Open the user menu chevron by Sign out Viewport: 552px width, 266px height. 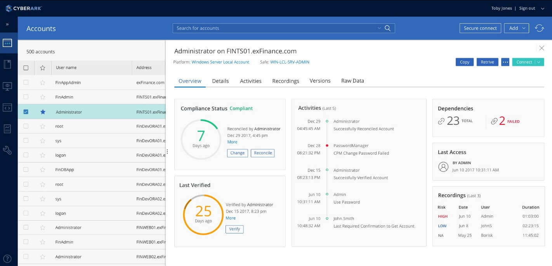(542, 9)
